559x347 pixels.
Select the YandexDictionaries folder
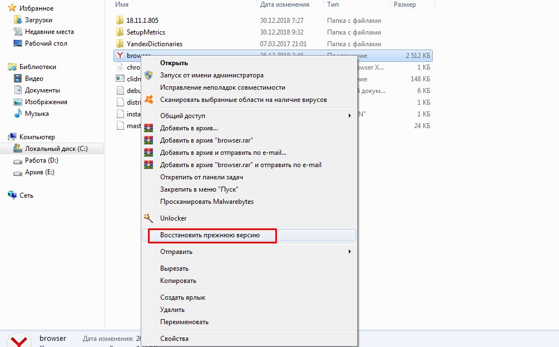(x=154, y=44)
